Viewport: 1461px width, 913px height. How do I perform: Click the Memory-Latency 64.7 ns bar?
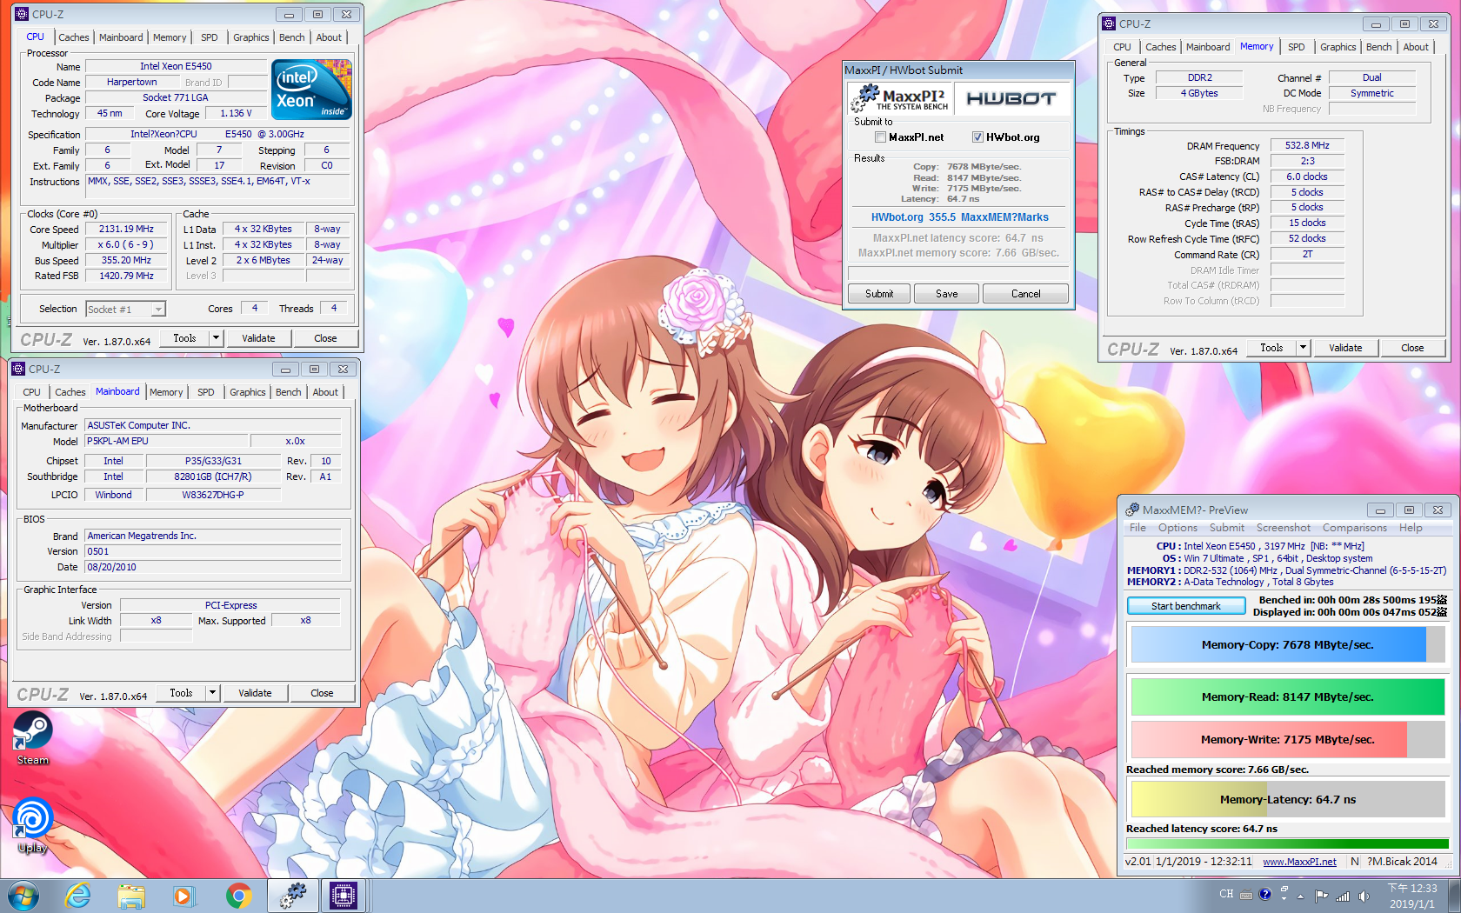[x=1288, y=799]
